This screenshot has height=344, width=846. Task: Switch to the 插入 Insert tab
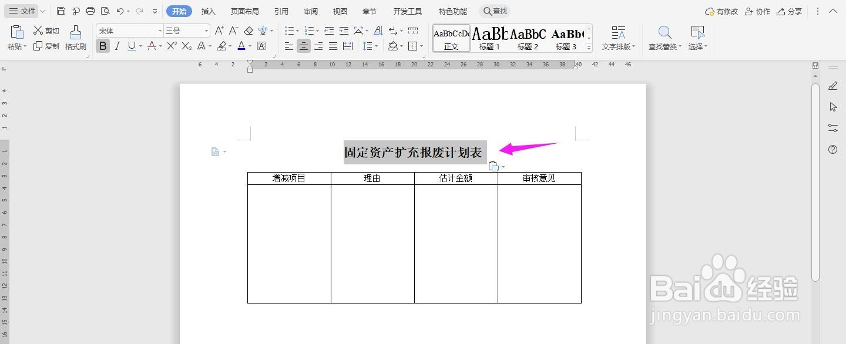209,11
